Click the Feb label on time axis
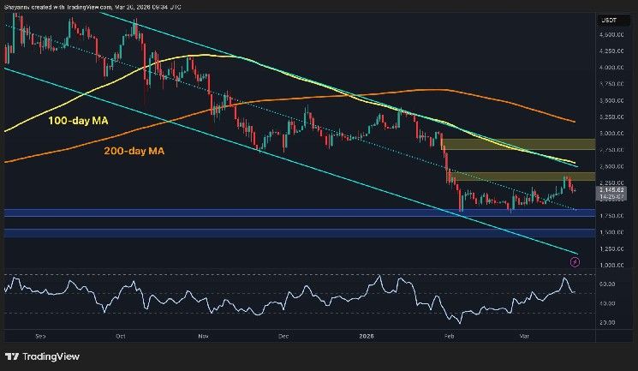Screen dimensions: 638x371 click(449, 337)
